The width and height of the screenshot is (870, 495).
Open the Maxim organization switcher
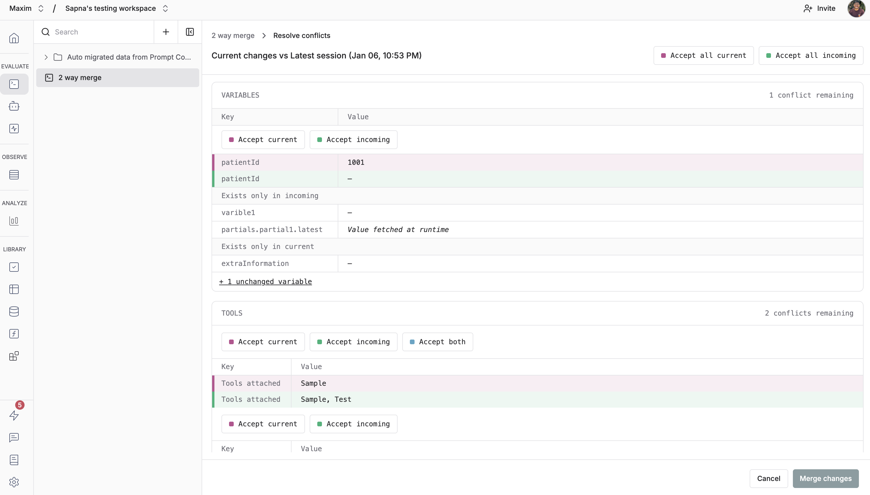(x=27, y=8)
